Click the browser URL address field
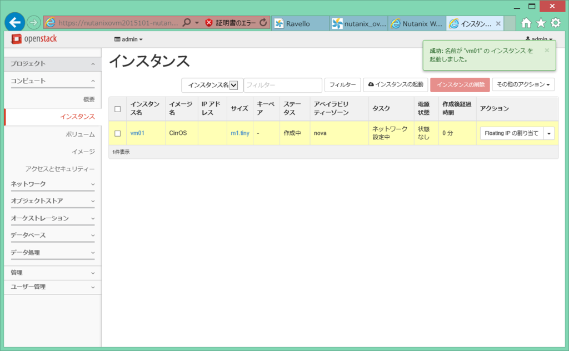Screen dimensions: 569x351 click(x=118, y=23)
